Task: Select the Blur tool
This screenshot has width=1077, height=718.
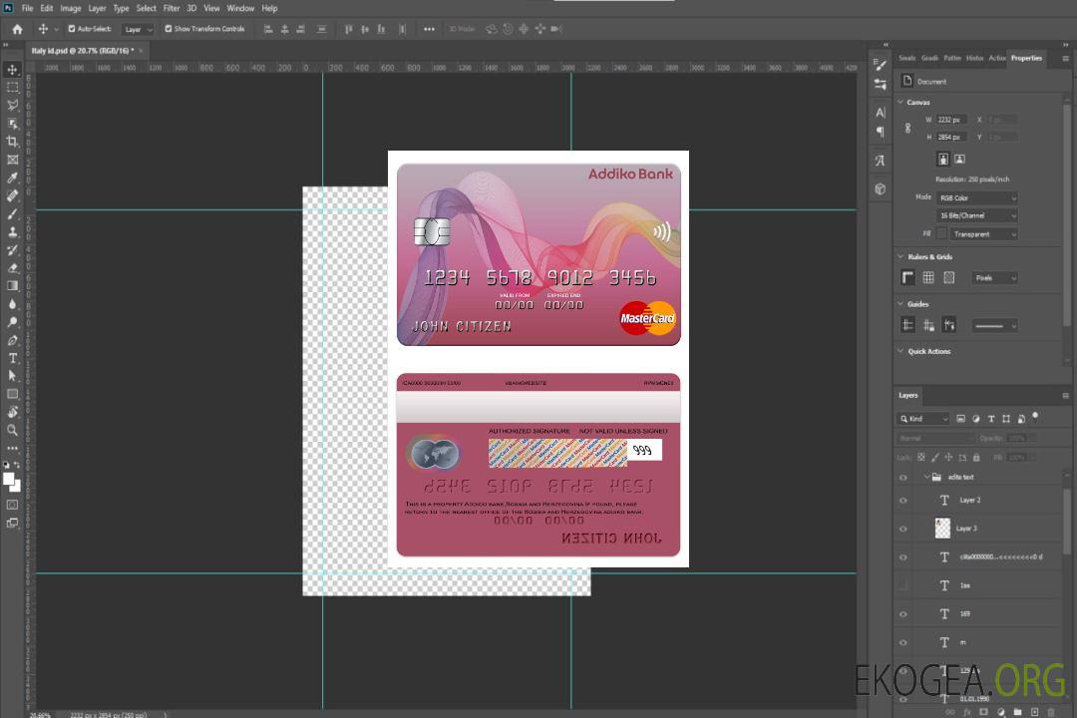Action: point(12,304)
